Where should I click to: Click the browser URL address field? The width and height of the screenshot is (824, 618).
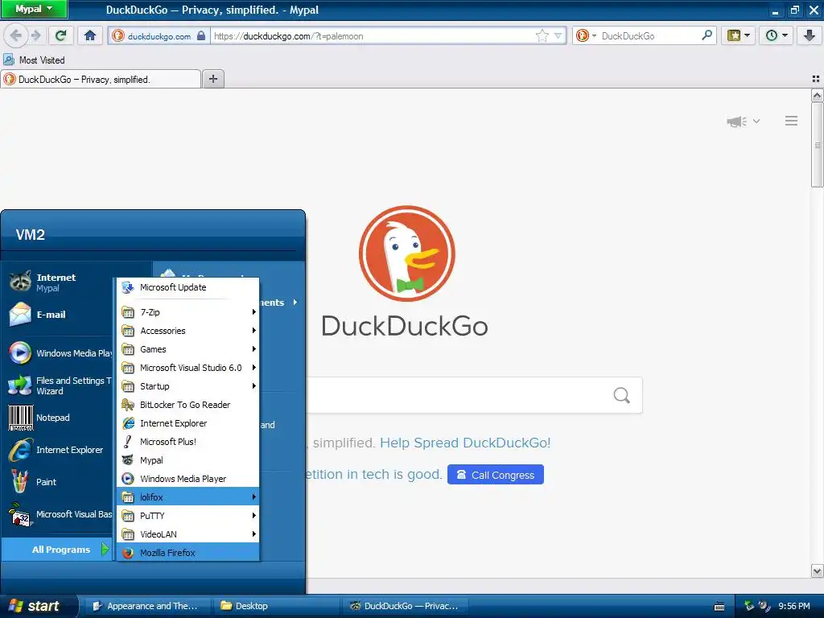(x=373, y=35)
